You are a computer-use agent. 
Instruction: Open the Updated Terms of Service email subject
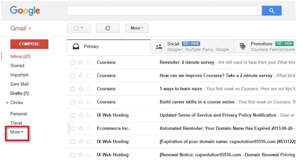coord(218,115)
